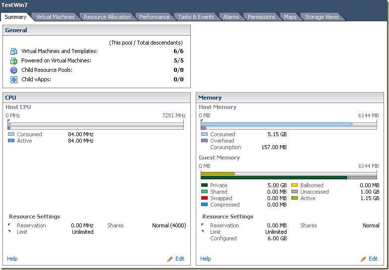Switch to the Performance tab
389x270 pixels.
(x=154, y=17)
